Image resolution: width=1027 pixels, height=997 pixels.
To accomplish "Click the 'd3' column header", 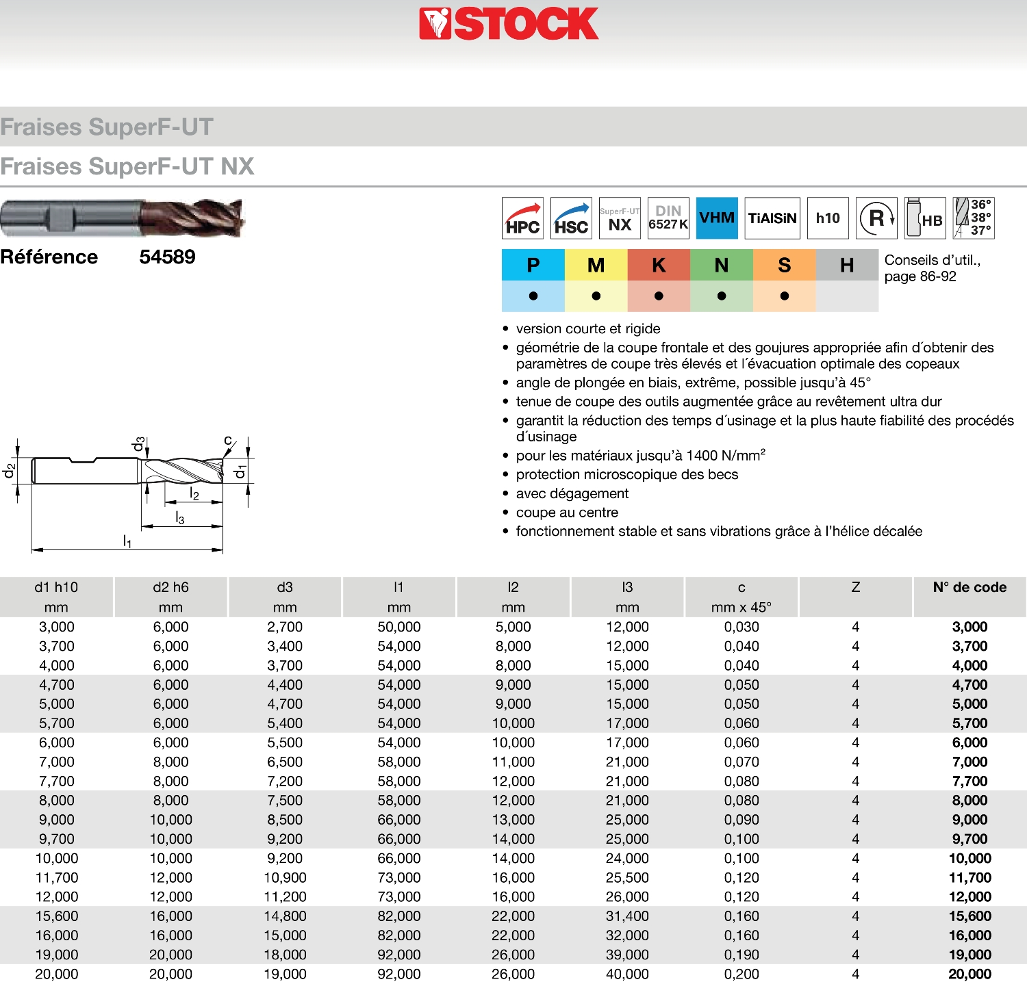I will (285, 597).
